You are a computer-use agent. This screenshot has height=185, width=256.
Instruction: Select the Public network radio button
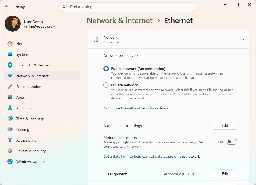click(106, 69)
